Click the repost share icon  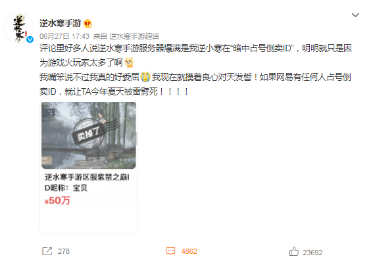[x=47, y=251]
